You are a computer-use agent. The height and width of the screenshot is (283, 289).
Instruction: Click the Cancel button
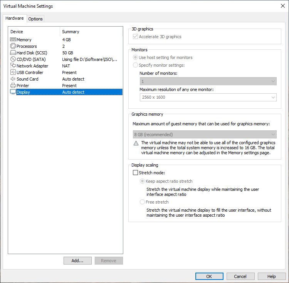pyautogui.click(x=240, y=276)
